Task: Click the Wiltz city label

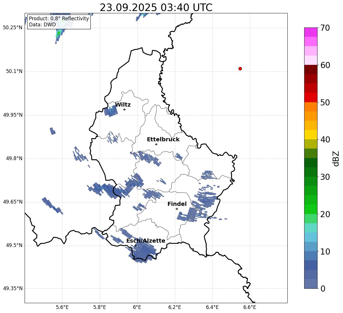Action: click(x=123, y=105)
